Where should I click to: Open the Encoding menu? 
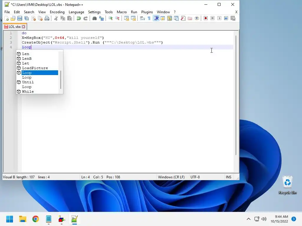point(57,12)
